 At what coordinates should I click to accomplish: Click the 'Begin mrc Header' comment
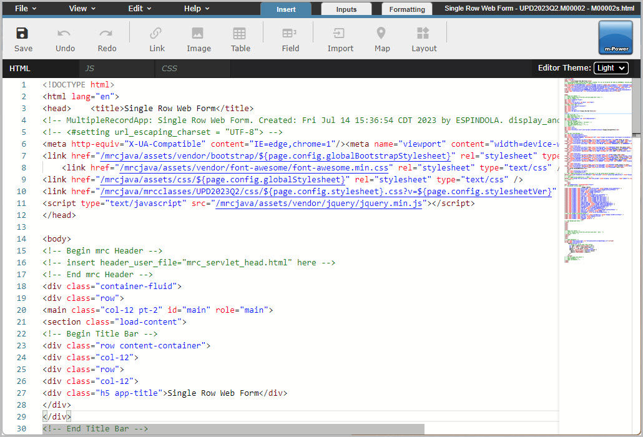coord(102,251)
